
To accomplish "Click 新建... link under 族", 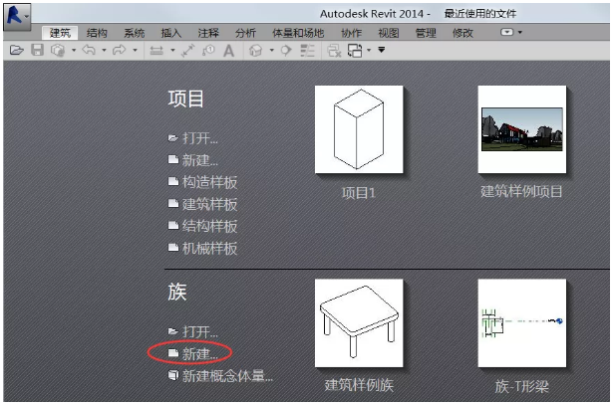I will point(200,353).
